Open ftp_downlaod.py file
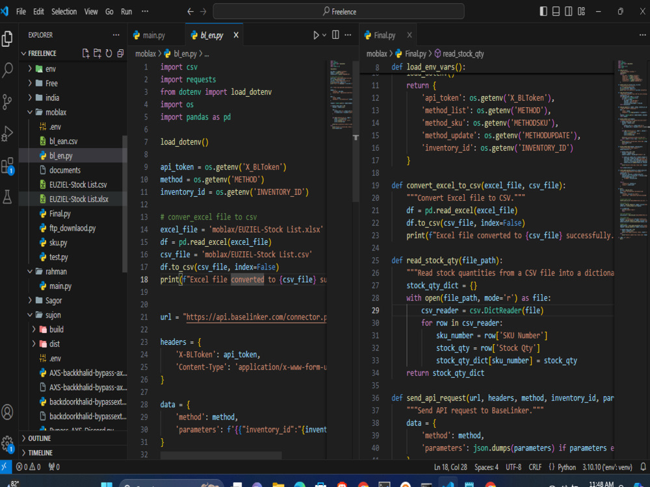This screenshot has height=487, width=650. [x=73, y=228]
